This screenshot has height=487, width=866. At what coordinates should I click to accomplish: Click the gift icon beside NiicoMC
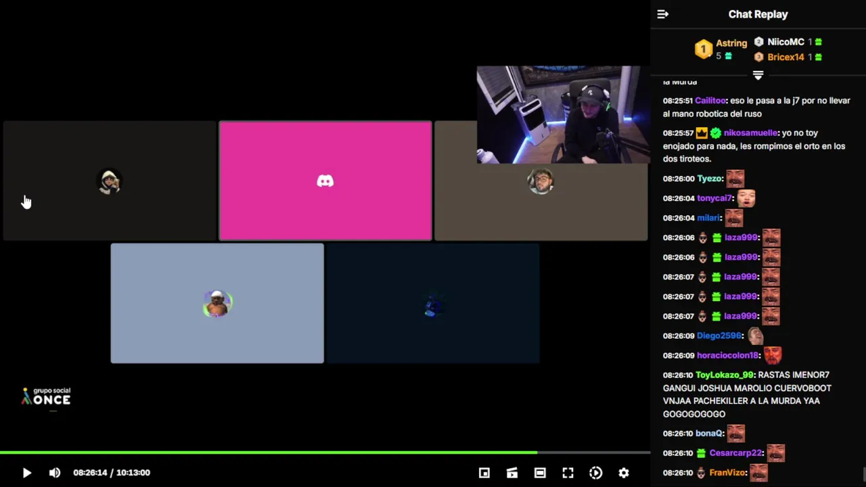coord(819,42)
